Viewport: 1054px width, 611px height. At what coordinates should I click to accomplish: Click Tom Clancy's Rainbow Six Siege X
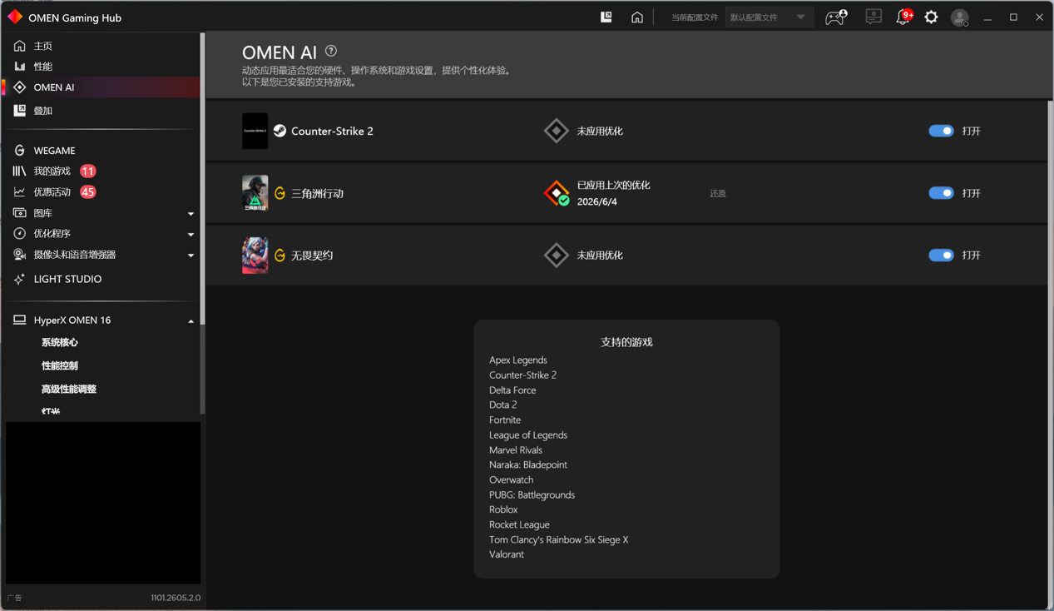pos(559,540)
